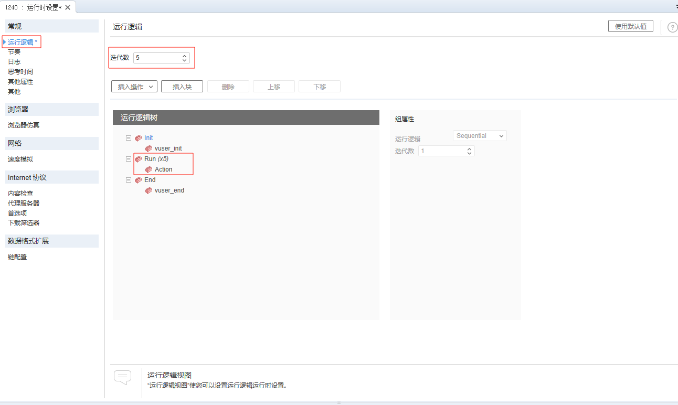This screenshot has width=678, height=405.
Task: Open the 插入操作 dropdown
Action: click(134, 87)
